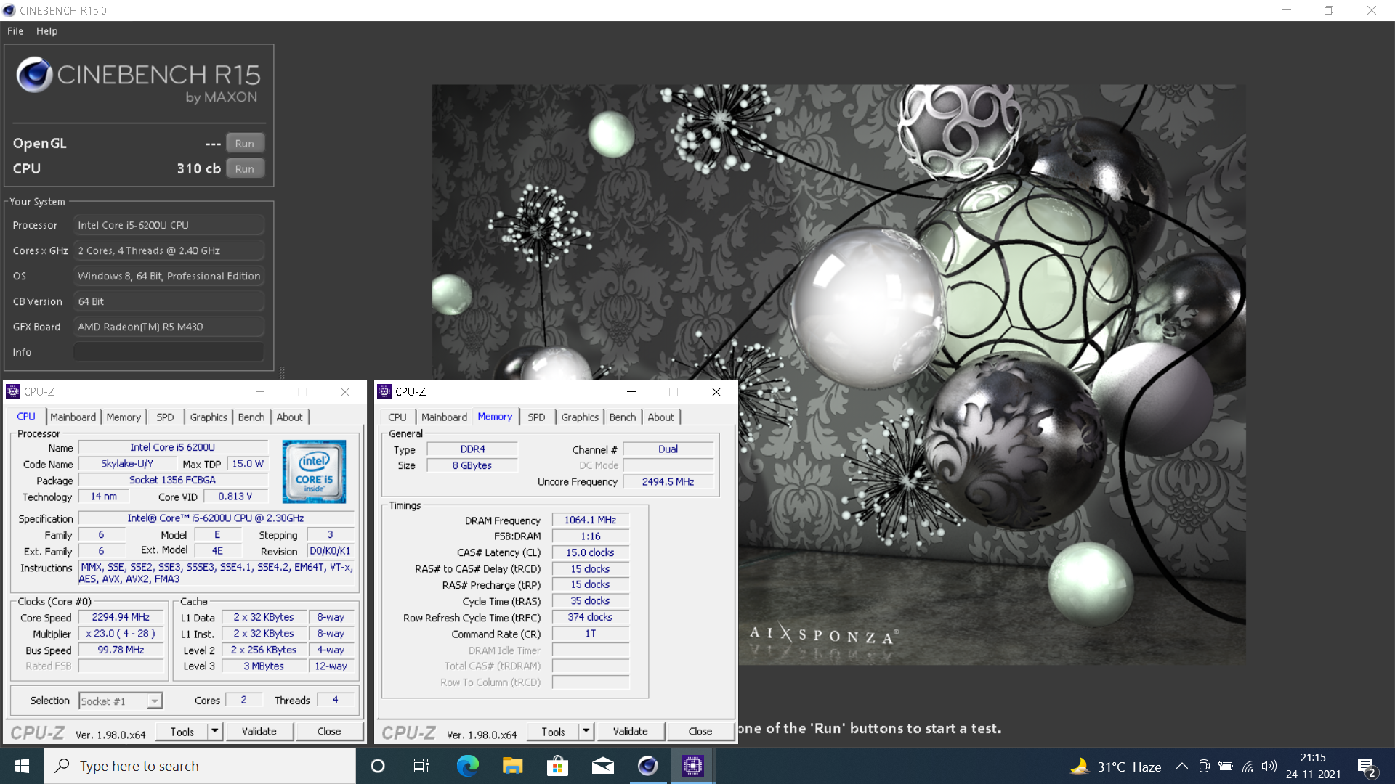
Task: Click Validate in right CPU-Z window
Action: click(x=631, y=732)
